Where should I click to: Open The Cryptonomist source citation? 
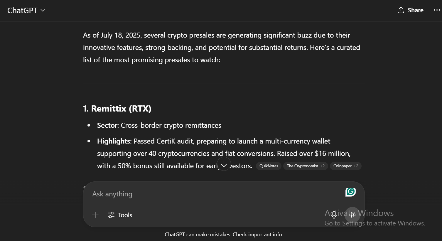click(306, 166)
